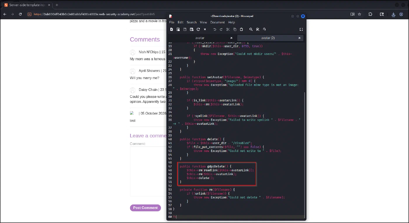The width and height of the screenshot is (409, 223).
Task: Close the avatar (2) tab
Action: point(299,38)
